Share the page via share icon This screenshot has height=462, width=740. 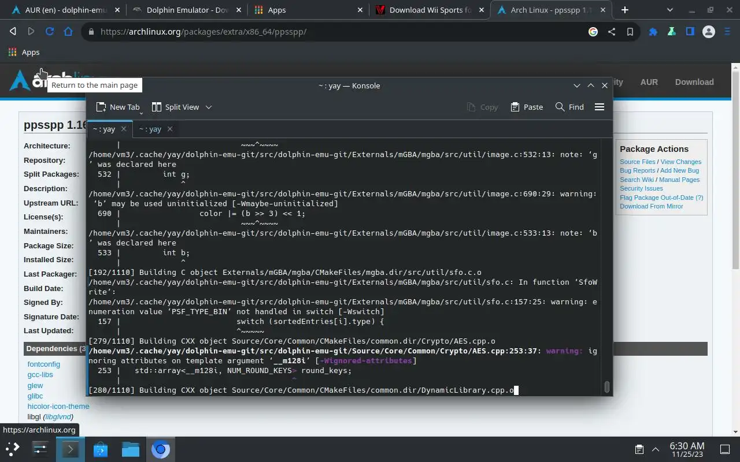pyautogui.click(x=612, y=32)
